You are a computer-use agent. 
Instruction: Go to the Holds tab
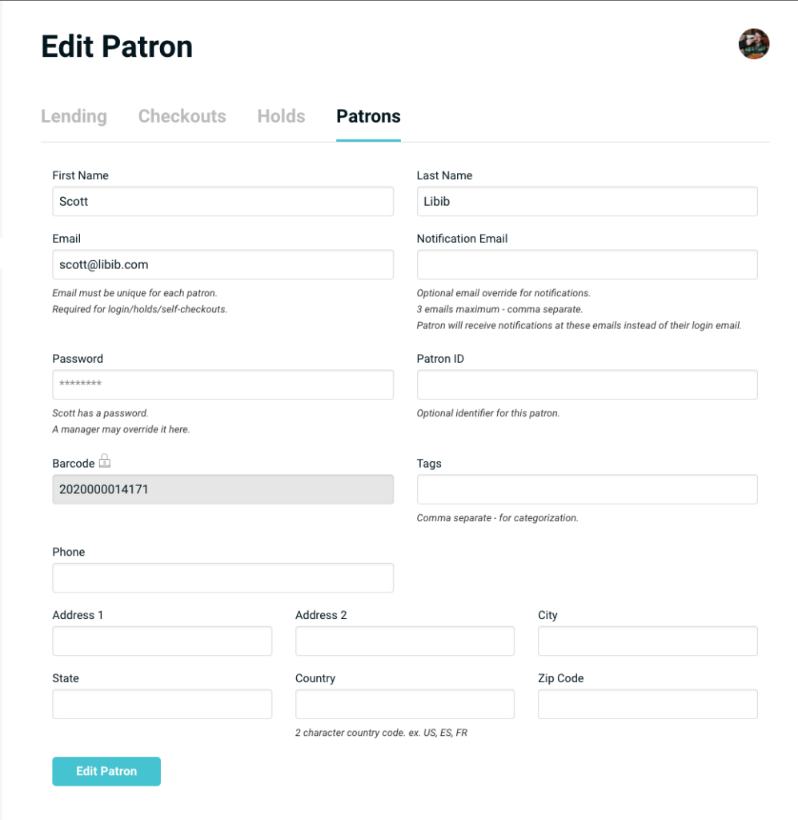[281, 116]
